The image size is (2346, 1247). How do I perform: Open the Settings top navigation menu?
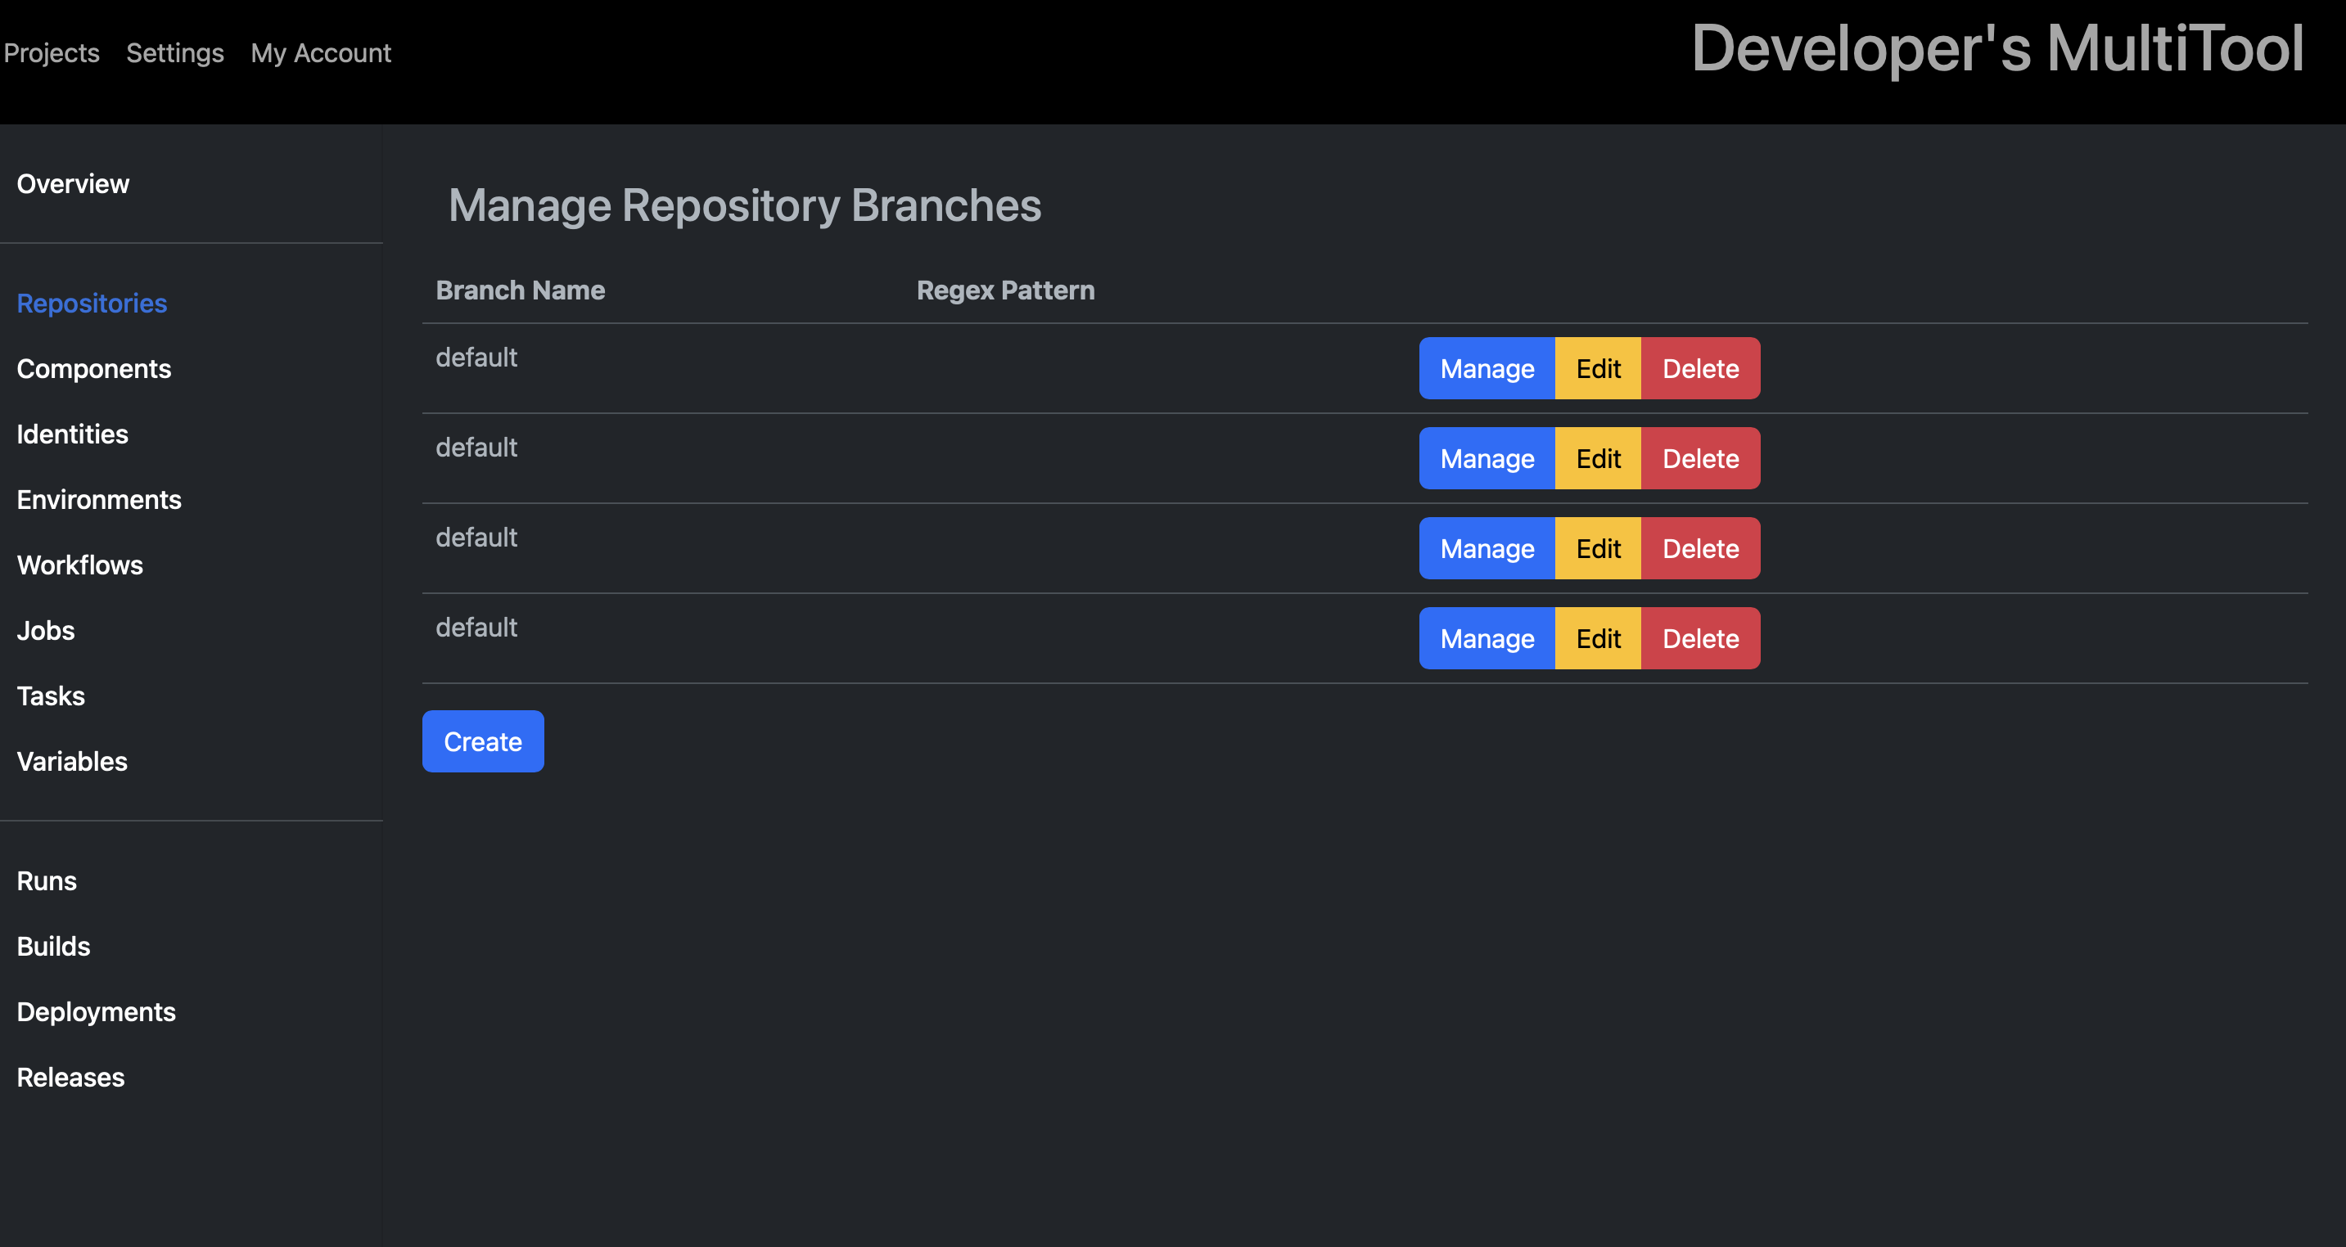[x=174, y=52]
